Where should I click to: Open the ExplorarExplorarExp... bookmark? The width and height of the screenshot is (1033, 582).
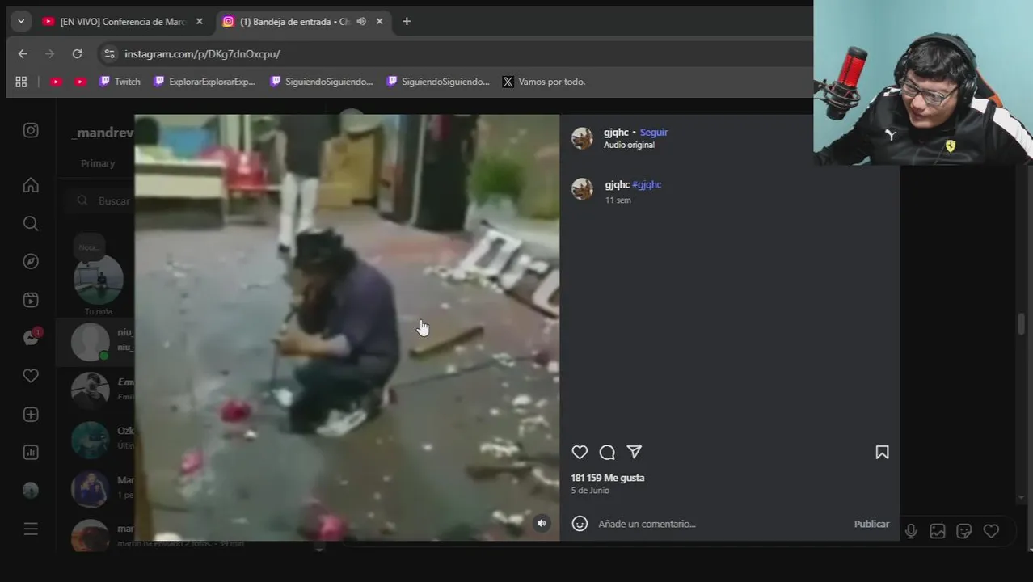204,82
